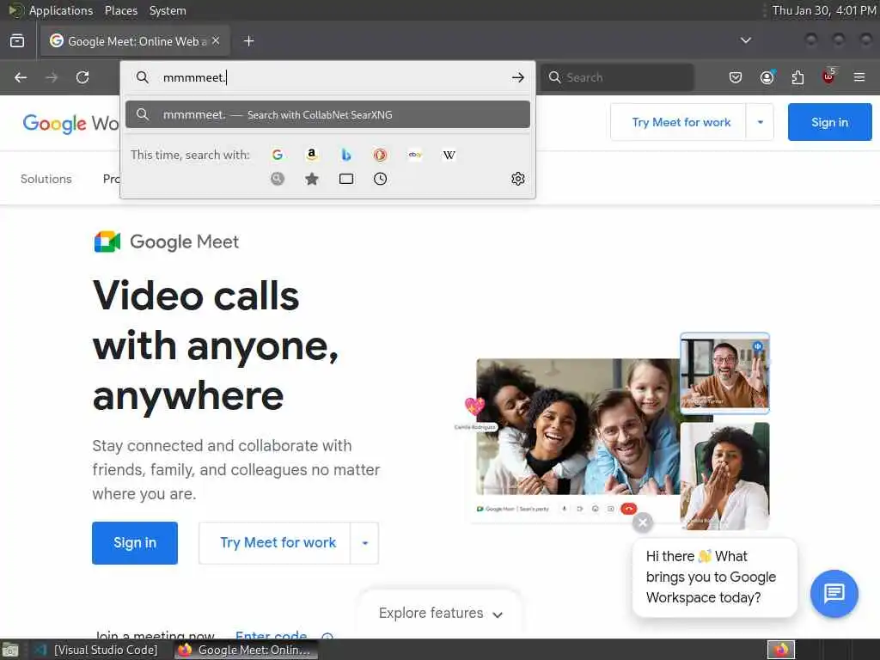Search this time with Bing icon

coord(346,155)
